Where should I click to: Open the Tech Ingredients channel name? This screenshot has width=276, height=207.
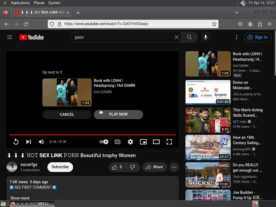(245, 177)
